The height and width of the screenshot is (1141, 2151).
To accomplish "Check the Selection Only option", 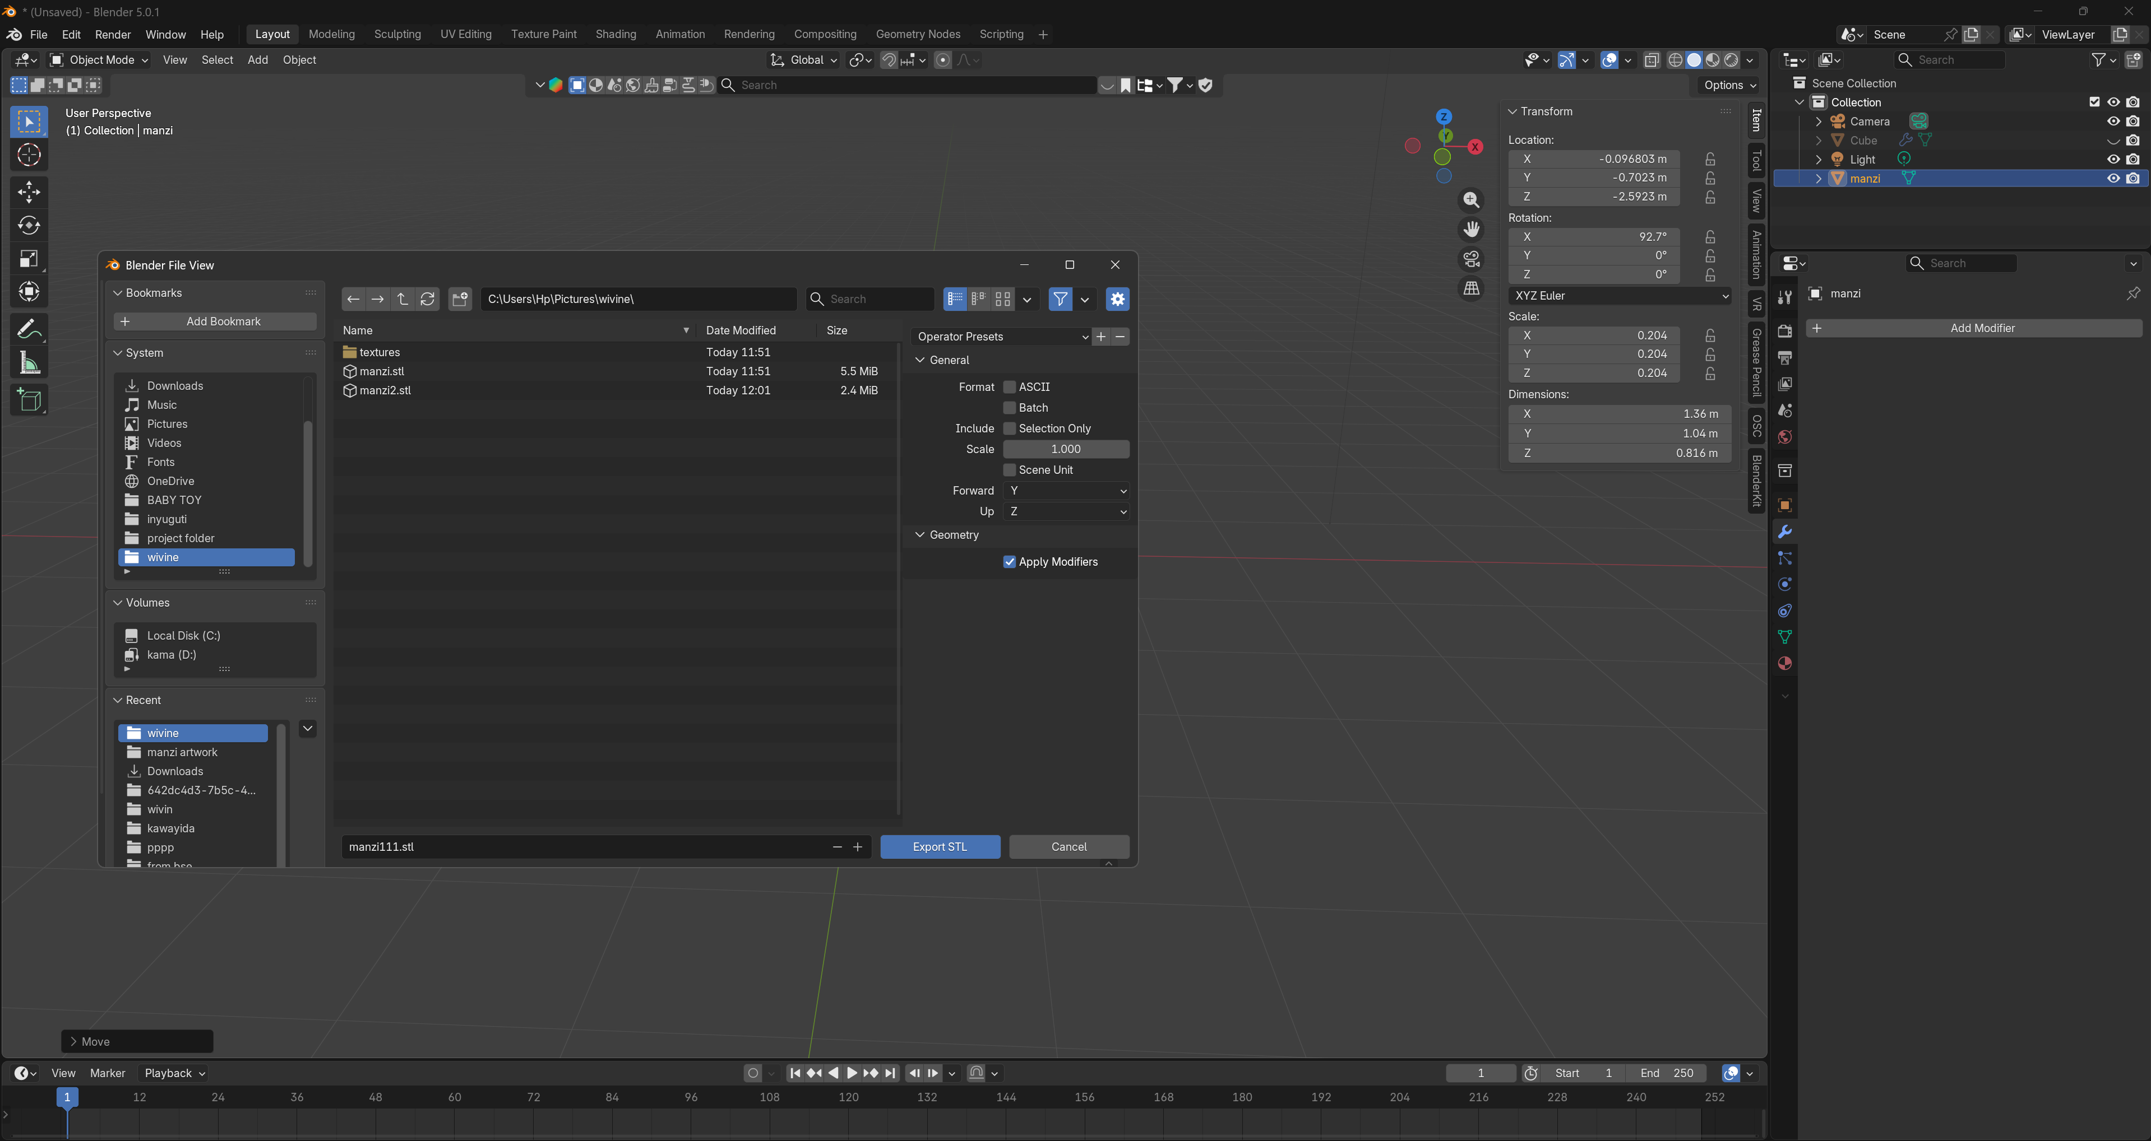I will 1010,429.
